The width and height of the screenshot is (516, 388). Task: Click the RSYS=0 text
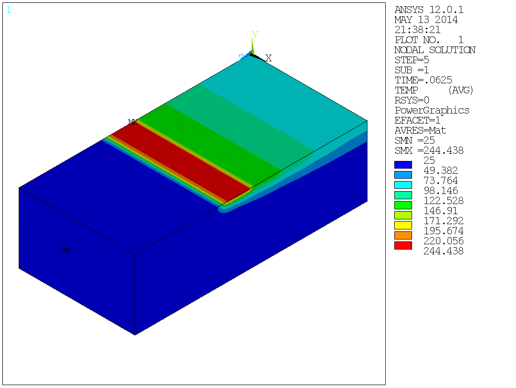(412, 100)
